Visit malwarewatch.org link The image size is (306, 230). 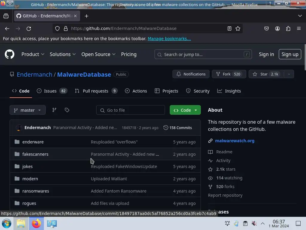(235, 141)
